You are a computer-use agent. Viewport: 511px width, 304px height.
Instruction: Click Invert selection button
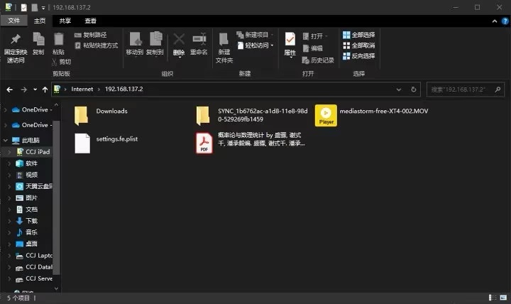[359, 56]
